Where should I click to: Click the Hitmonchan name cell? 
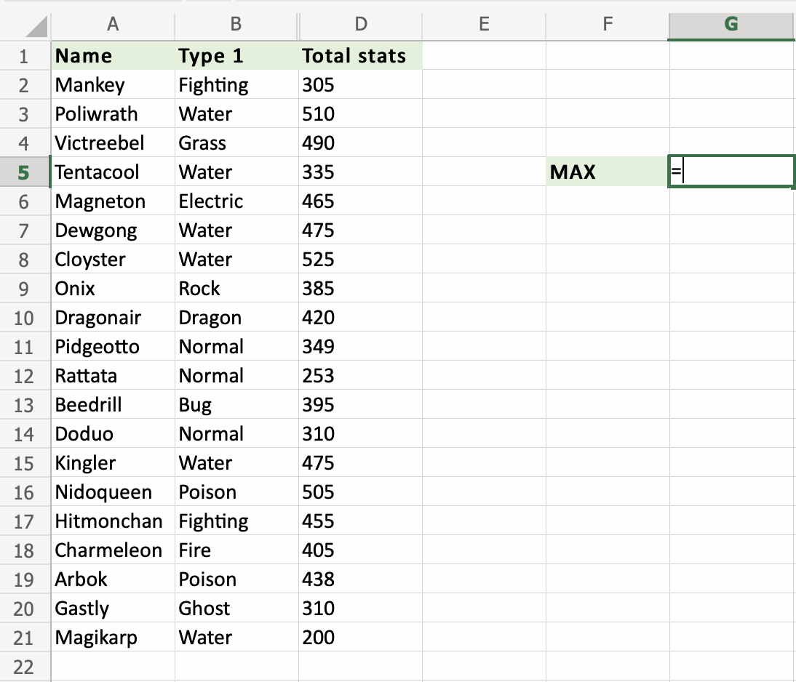[113, 521]
